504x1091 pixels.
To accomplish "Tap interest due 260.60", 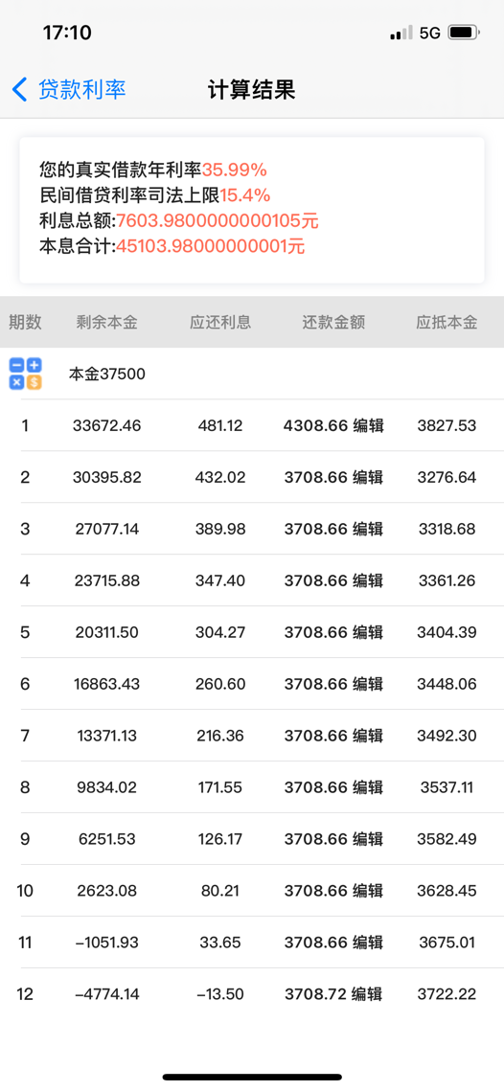I will coord(220,684).
